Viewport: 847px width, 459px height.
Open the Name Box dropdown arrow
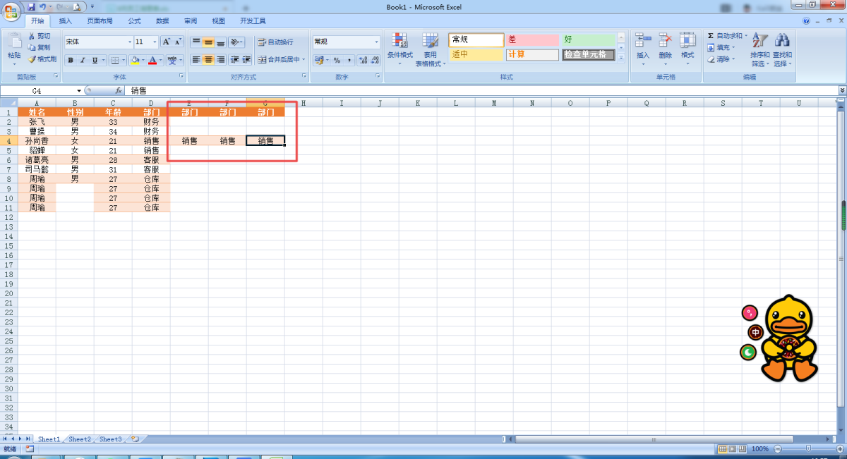(x=79, y=91)
